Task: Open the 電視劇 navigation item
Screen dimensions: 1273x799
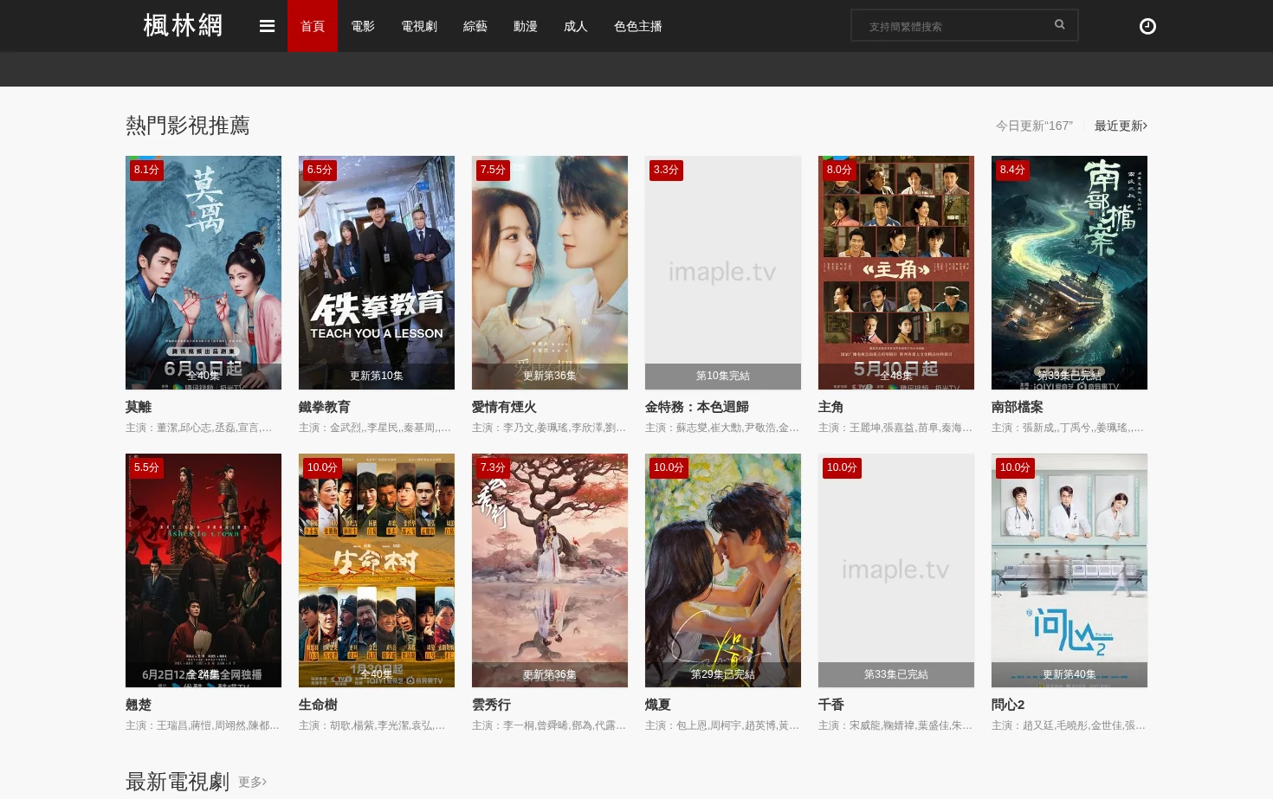Action: [419, 26]
